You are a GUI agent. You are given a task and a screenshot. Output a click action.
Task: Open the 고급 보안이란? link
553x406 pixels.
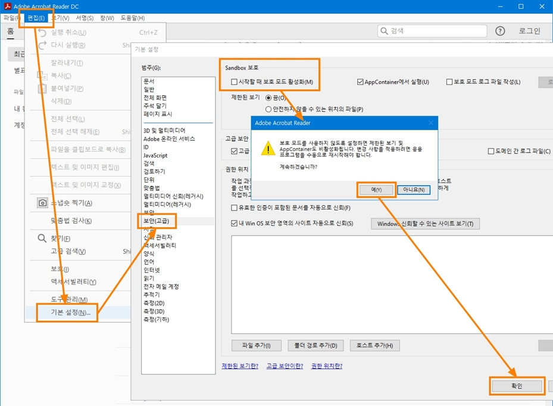coord(285,366)
